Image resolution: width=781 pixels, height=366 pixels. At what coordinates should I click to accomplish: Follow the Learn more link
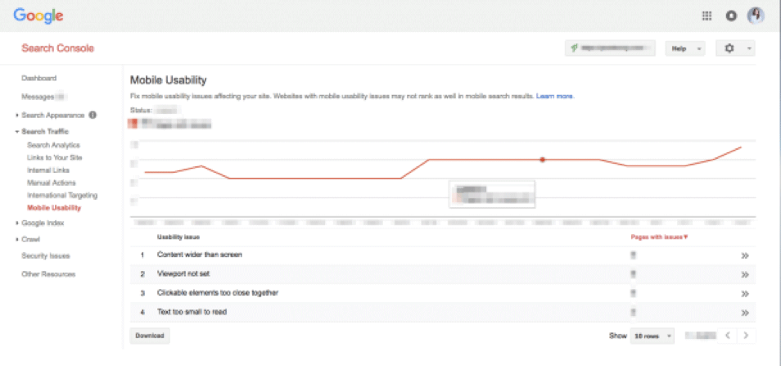pos(555,96)
